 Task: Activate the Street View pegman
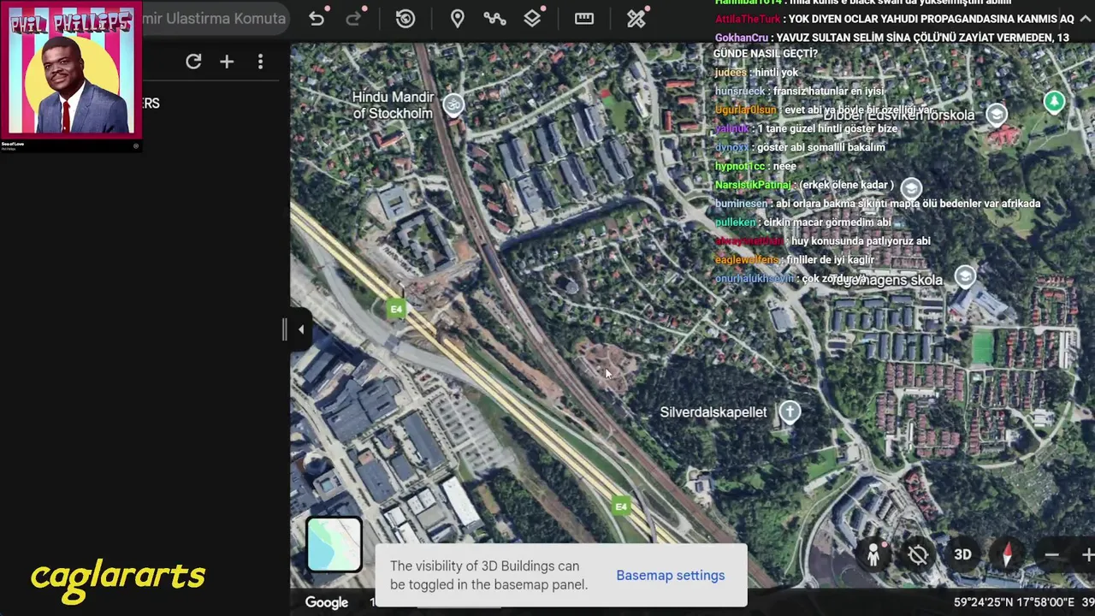pyautogui.click(x=873, y=554)
